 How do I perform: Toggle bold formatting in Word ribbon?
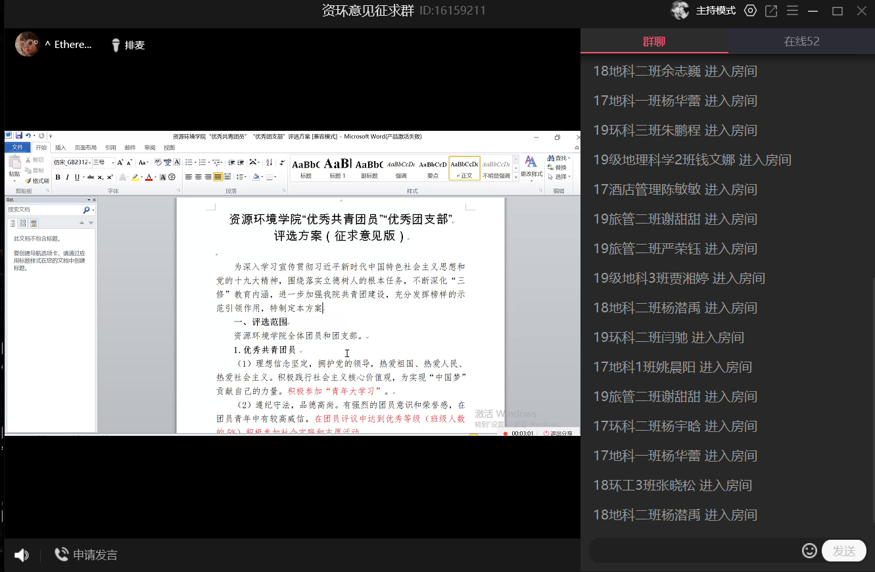coord(58,177)
